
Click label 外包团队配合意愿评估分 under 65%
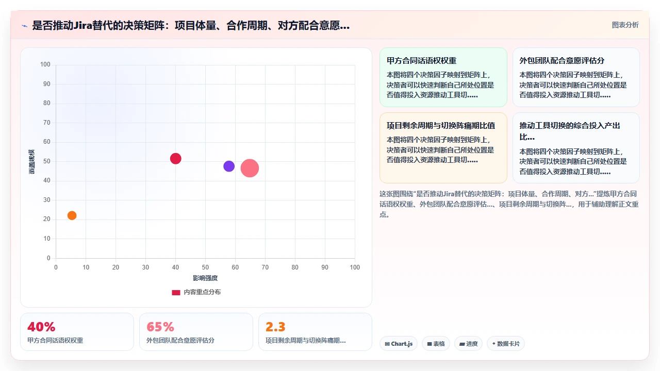tap(180, 341)
